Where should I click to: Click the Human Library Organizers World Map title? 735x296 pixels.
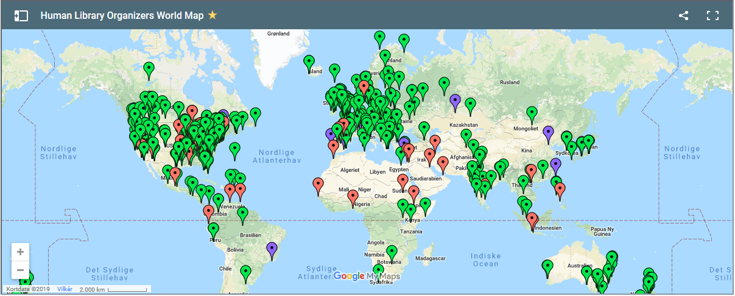(x=122, y=15)
